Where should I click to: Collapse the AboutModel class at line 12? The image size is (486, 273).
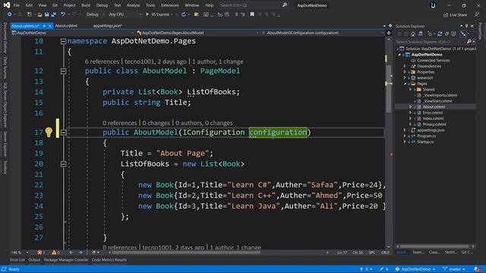[63, 71]
